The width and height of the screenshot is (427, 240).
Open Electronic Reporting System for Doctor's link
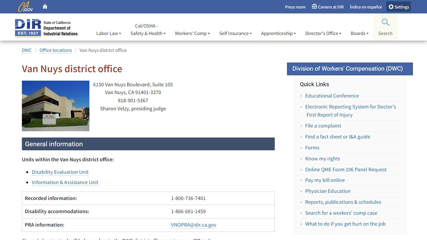click(x=350, y=111)
